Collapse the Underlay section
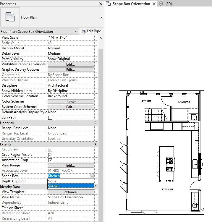Viewport: 212px width, 222px height. pos(95,123)
